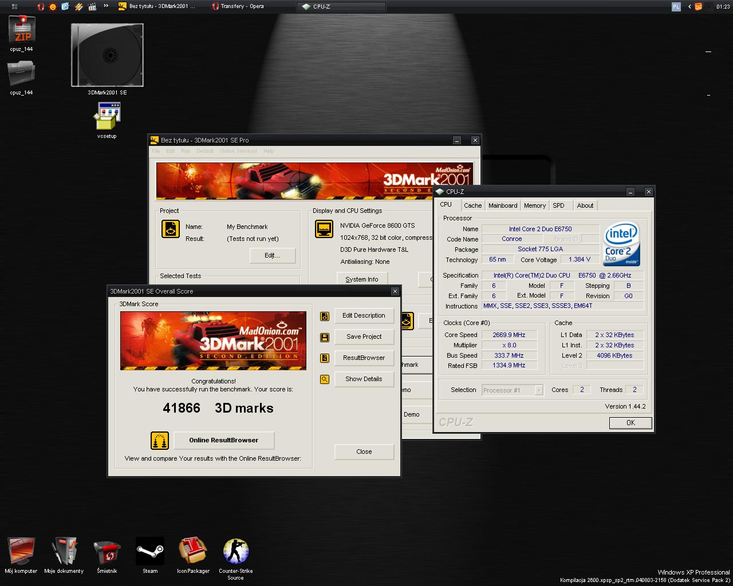Click the Show Details button
Screen dimensions: 733x586
[x=364, y=379]
